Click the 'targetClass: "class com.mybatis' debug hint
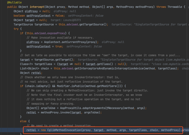The height and width of the screenshot is (135, 189). (160, 64)
